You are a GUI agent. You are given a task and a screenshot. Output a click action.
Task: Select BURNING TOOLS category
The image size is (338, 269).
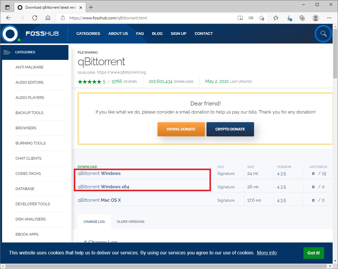31,143
